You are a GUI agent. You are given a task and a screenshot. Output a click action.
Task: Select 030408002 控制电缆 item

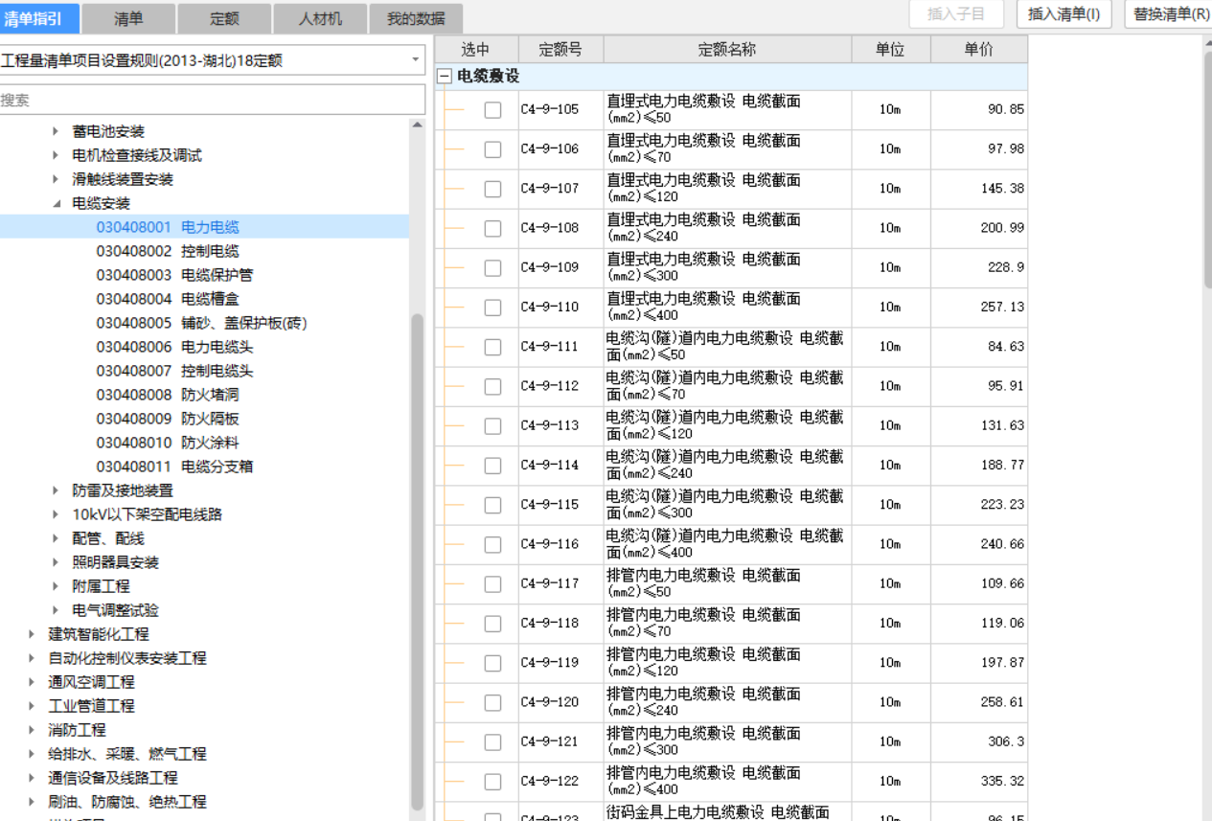click(x=168, y=252)
